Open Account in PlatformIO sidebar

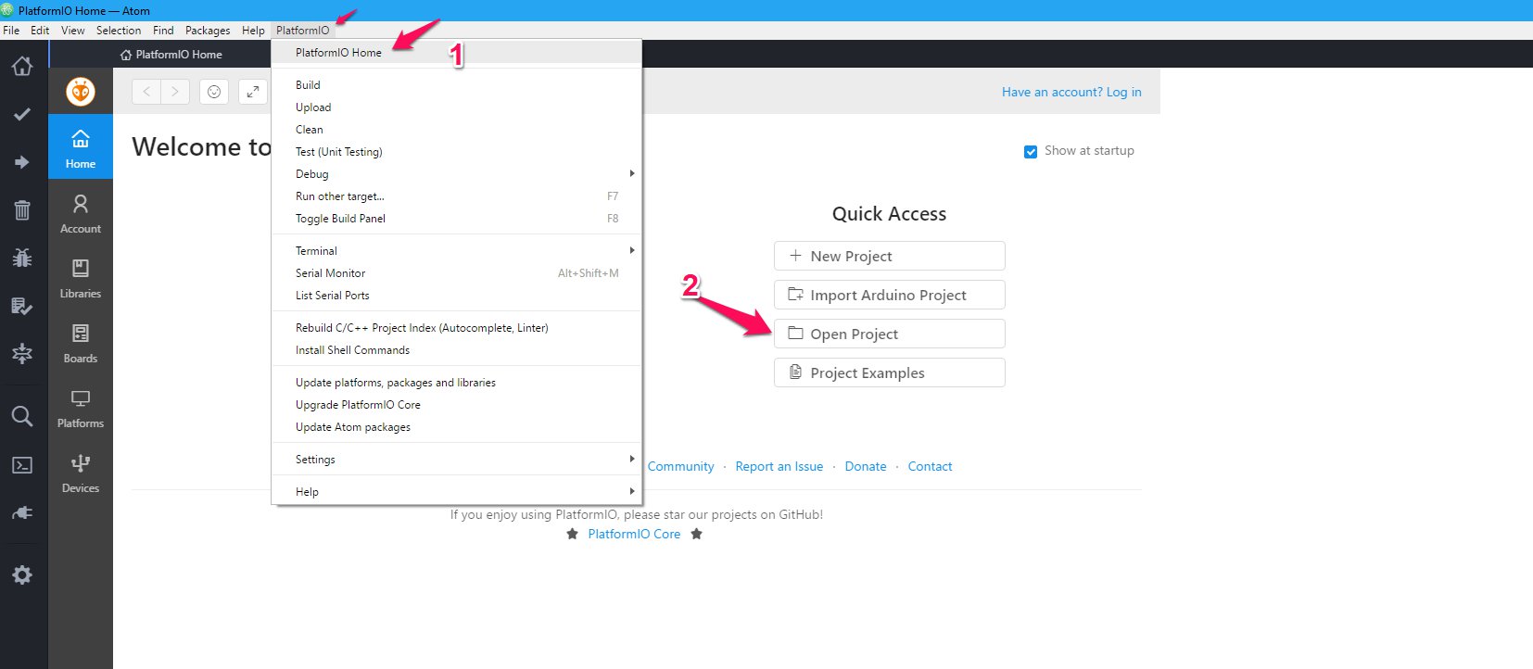pyautogui.click(x=81, y=212)
